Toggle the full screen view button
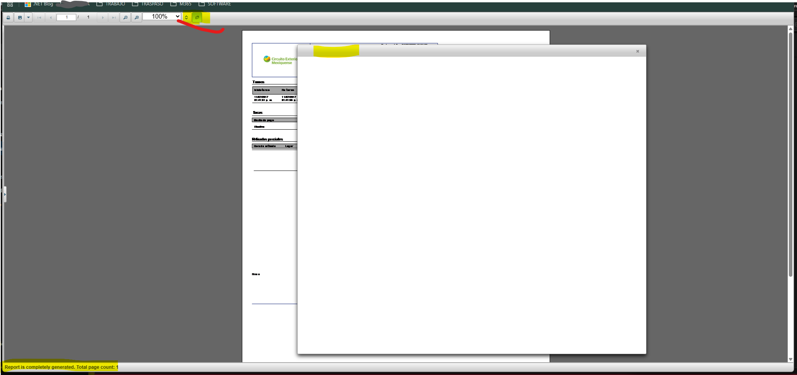 click(197, 17)
